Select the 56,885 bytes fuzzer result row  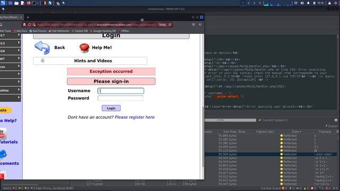coord(270,136)
